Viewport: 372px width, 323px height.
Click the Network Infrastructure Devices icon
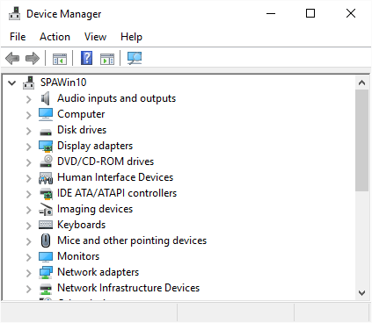point(46,289)
